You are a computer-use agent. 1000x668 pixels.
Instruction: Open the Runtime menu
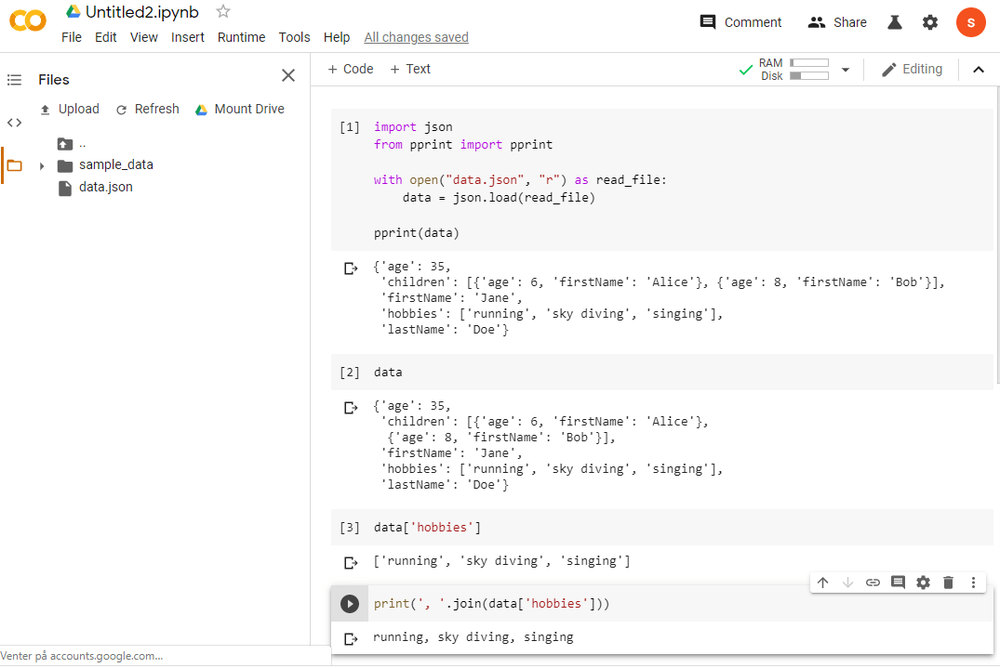tap(241, 37)
